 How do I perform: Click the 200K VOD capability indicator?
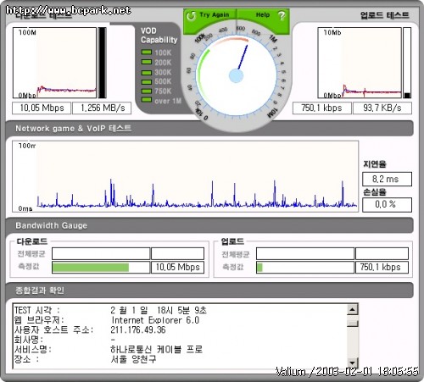coord(147,62)
